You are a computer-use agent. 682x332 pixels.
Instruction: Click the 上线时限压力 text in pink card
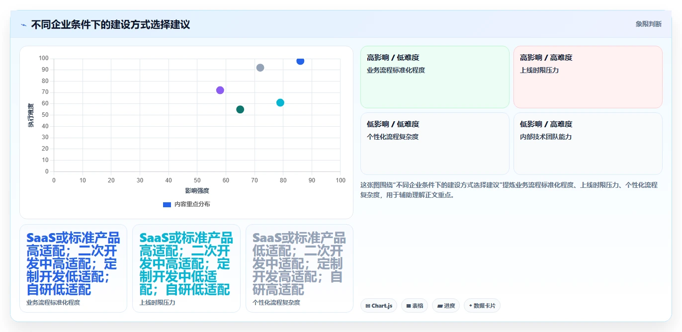pos(539,70)
